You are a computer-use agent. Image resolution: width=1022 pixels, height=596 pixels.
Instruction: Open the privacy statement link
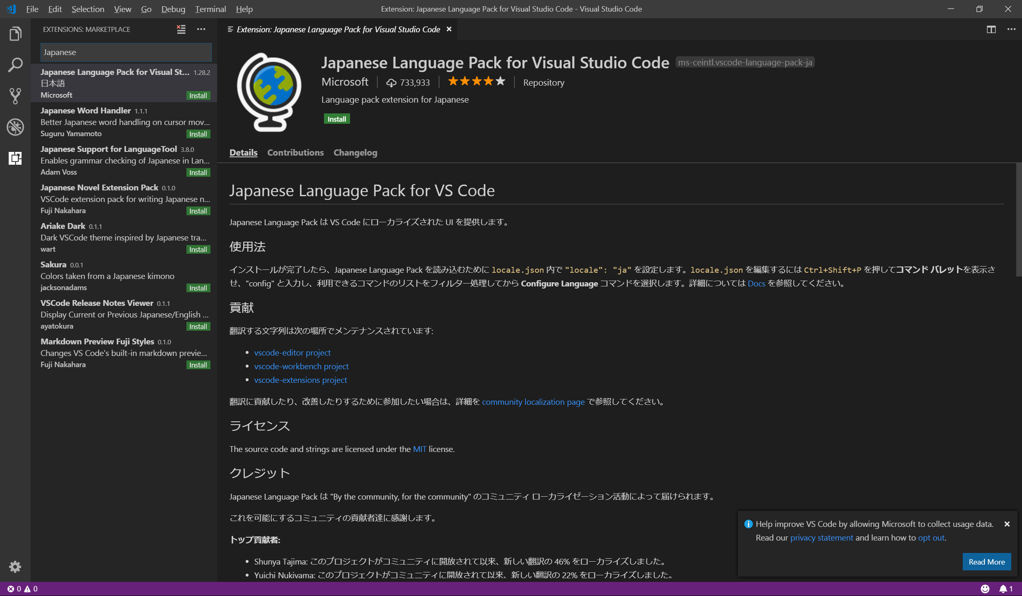coord(821,538)
